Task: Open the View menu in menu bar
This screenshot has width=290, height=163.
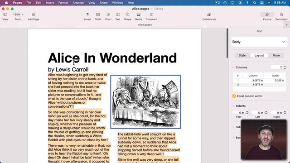Action: tap(92, 3)
